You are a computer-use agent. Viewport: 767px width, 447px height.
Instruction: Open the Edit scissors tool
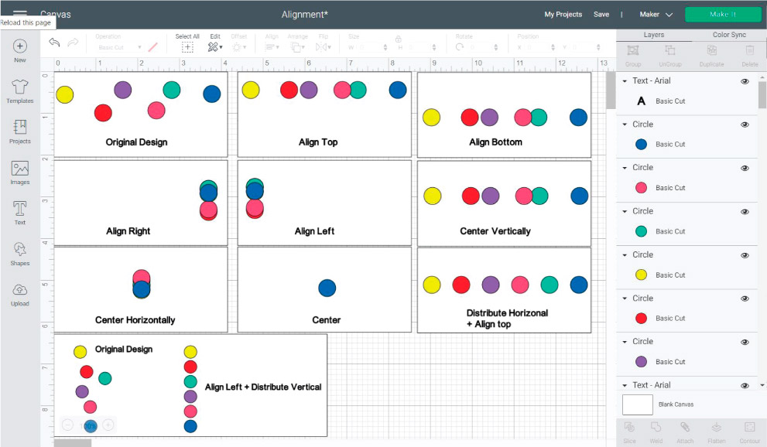[214, 47]
